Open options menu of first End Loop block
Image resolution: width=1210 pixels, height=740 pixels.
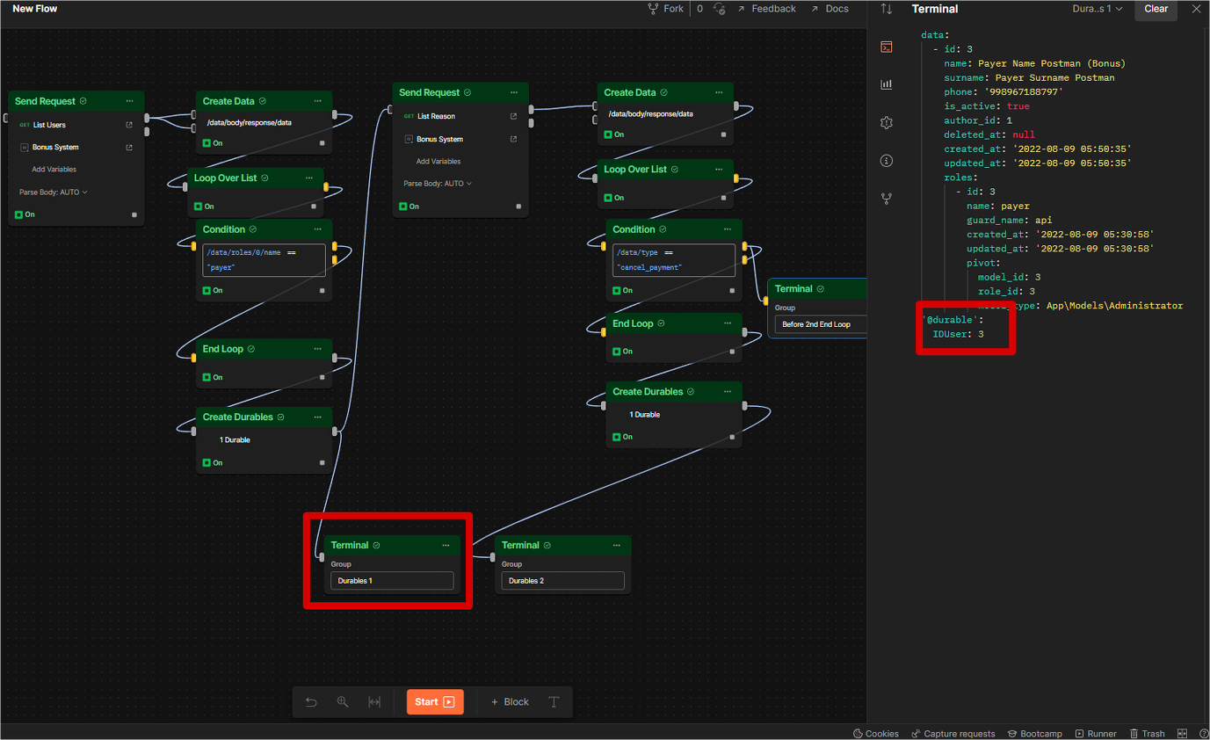tap(317, 349)
